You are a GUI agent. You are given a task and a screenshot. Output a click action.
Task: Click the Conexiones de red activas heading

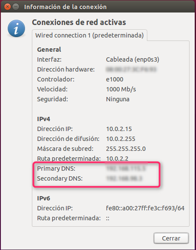[x=79, y=22]
